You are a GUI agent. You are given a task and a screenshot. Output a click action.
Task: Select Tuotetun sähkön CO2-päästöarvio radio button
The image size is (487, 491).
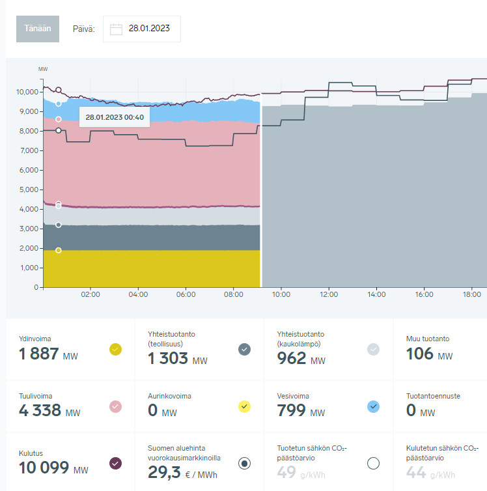click(373, 464)
